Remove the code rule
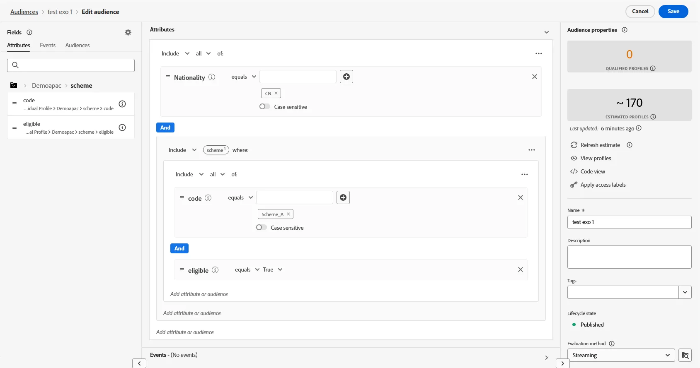 pos(521,197)
